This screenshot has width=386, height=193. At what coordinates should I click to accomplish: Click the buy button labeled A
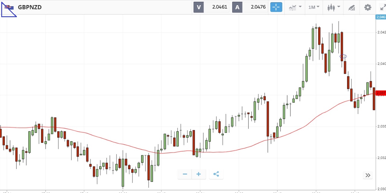237,7
